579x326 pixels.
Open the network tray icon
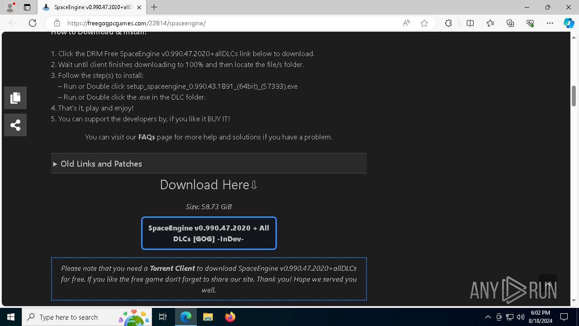(510, 317)
